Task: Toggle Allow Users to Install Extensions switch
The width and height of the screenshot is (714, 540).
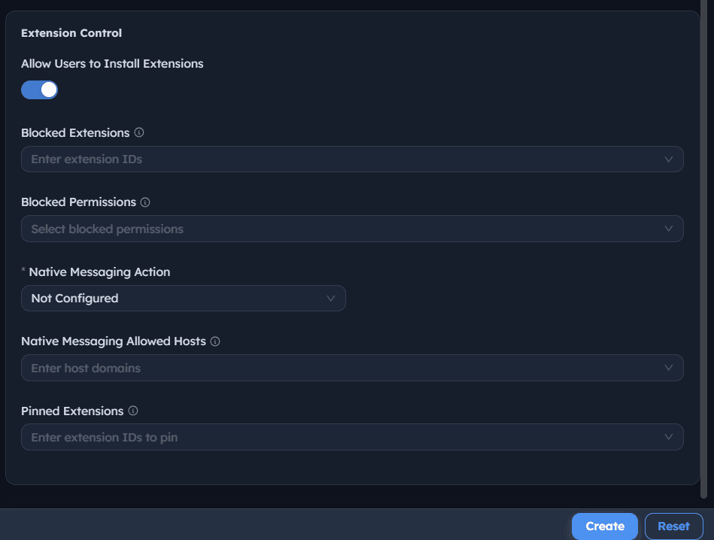Action: click(x=40, y=89)
